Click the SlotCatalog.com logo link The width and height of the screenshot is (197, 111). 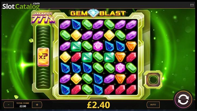21,6
